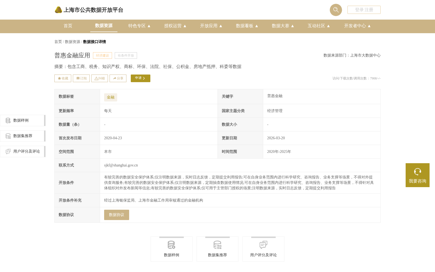
Task: Click the time range 2020年-2025年
Action: click(x=279, y=152)
